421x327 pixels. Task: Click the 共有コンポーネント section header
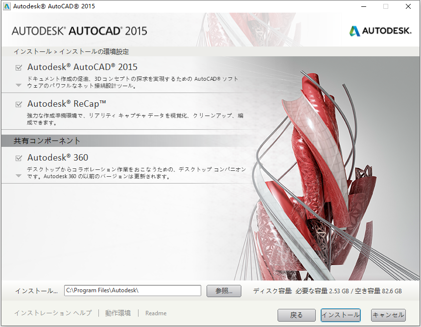(x=47, y=140)
